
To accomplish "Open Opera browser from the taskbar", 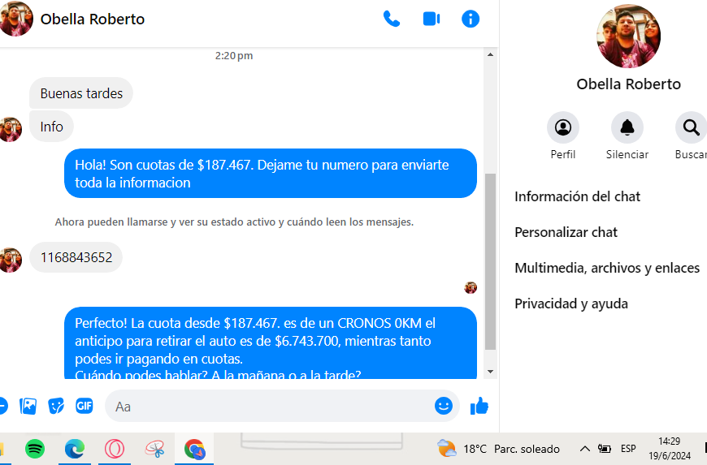I will pyautogui.click(x=115, y=449).
